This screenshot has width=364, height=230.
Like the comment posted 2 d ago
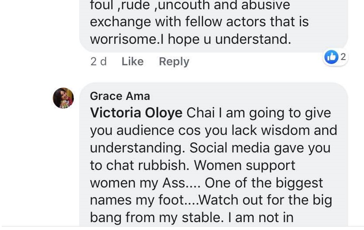pyautogui.click(x=132, y=61)
